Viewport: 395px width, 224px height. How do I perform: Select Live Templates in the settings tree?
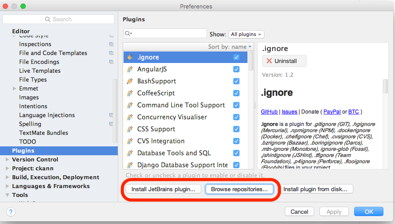(40, 71)
